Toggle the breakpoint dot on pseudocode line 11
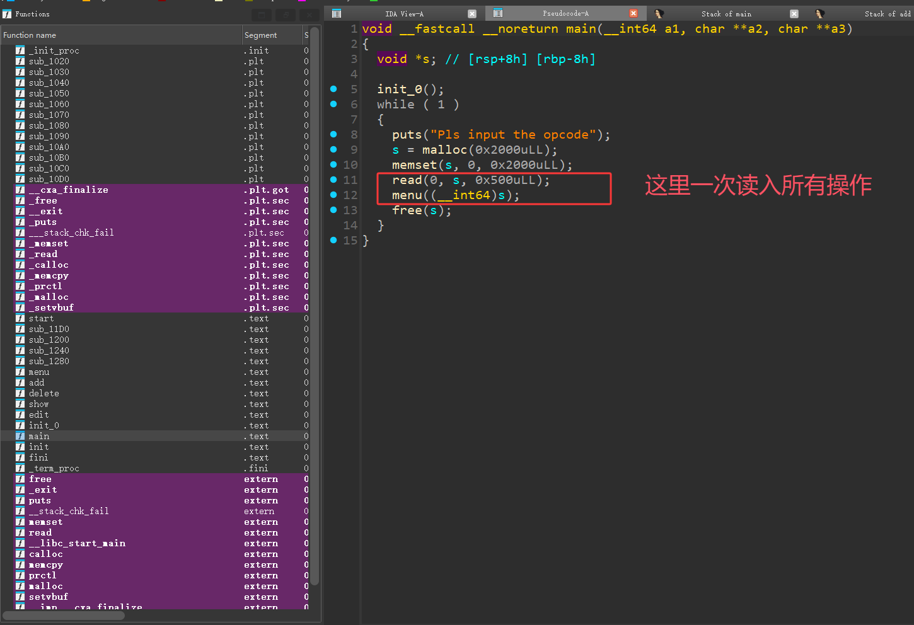This screenshot has height=625, width=914. click(x=333, y=180)
